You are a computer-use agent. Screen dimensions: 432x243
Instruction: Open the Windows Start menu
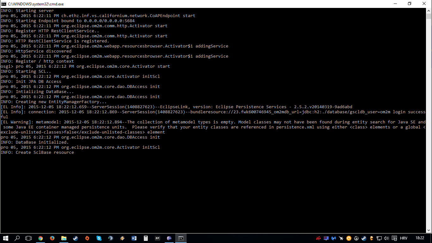point(6,238)
